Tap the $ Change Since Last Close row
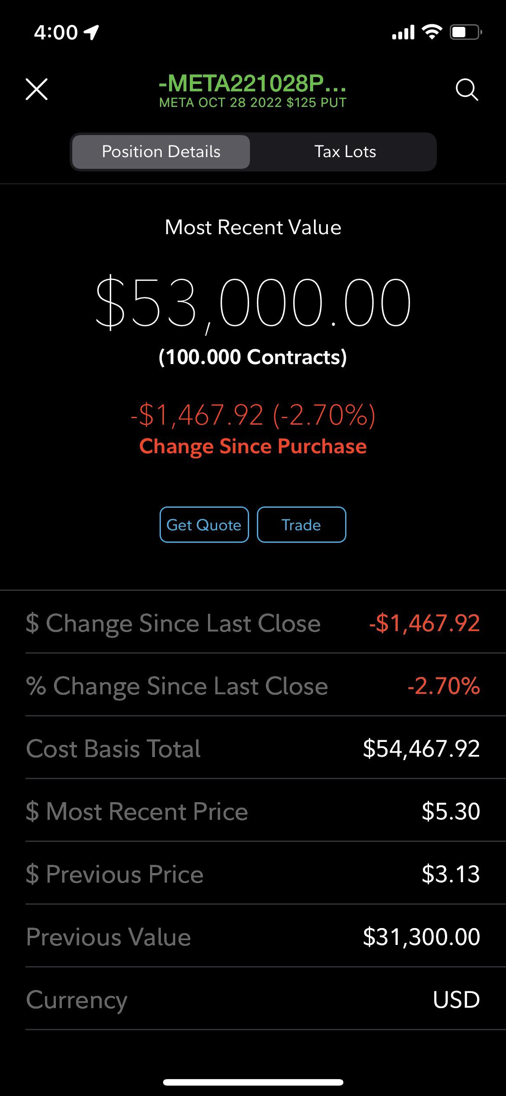The image size is (506, 1096). tap(253, 623)
